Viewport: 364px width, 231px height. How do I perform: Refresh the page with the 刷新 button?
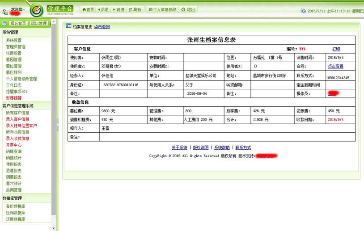point(135,9)
